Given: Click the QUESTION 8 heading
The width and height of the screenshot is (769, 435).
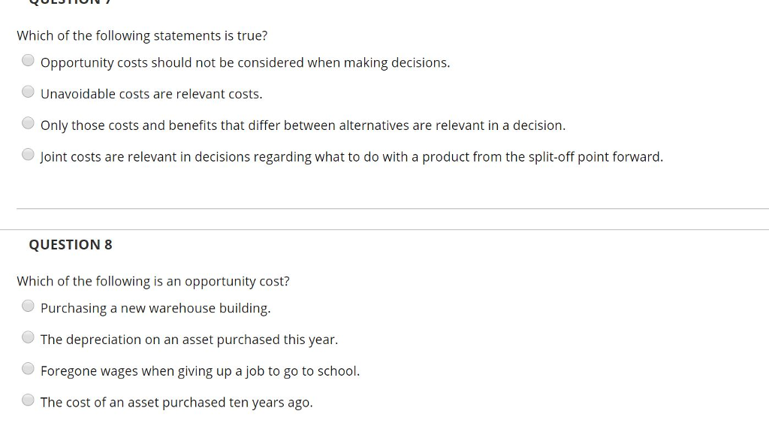Looking at the screenshot, I should pyautogui.click(x=70, y=244).
